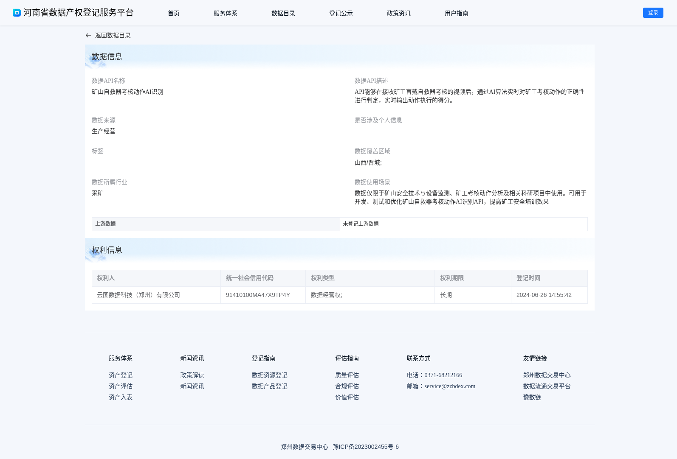Select 政策资讯 in the navigation bar
Image resolution: width=677 pixels, height=459 pixels.
coord(399,13)
